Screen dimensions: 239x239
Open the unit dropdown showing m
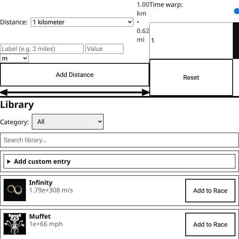click(x=14, y=59)
